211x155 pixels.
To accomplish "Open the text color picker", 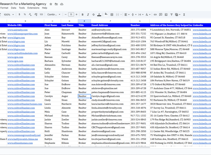I will click(99, 14).
